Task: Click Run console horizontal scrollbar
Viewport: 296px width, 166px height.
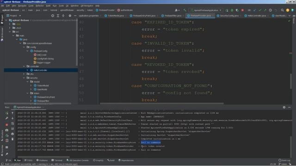Action: point(43,157)
